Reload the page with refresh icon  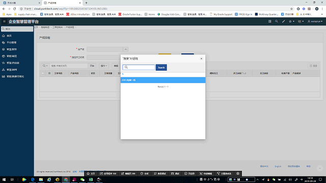click(x=15, y=9)
